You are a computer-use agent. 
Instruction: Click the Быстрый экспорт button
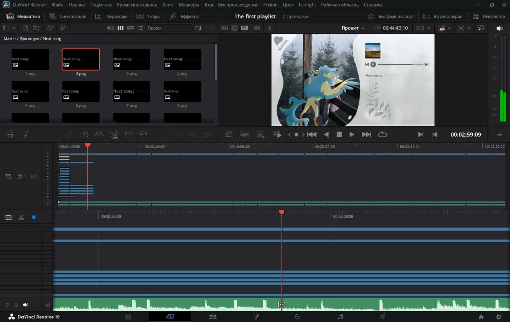tap(391, 16)
